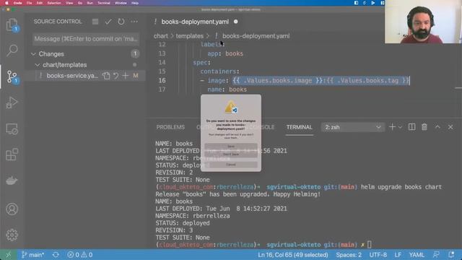Click 'helm upgrade books chart' command in terminal
462x260 pixels.
[401, 187]
